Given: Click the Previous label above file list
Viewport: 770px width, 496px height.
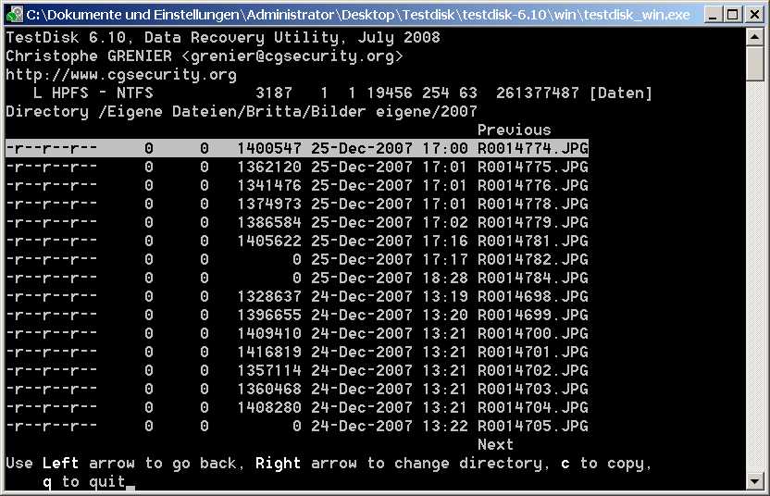Looking at the screenshot, I should point(515,130).
